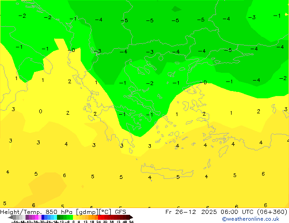Select the bright red legend swatch above the 24 label
289x223 pixels.
(100, 217)
